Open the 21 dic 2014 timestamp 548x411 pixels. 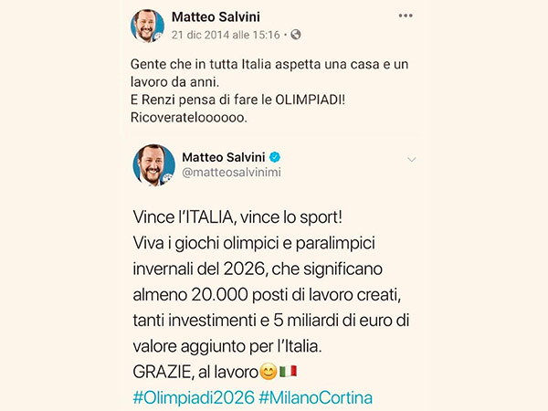point(226,35)
